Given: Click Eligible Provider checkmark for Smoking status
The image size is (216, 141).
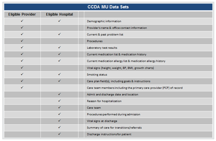Looking at the screenshot, I should pos(22,74).
